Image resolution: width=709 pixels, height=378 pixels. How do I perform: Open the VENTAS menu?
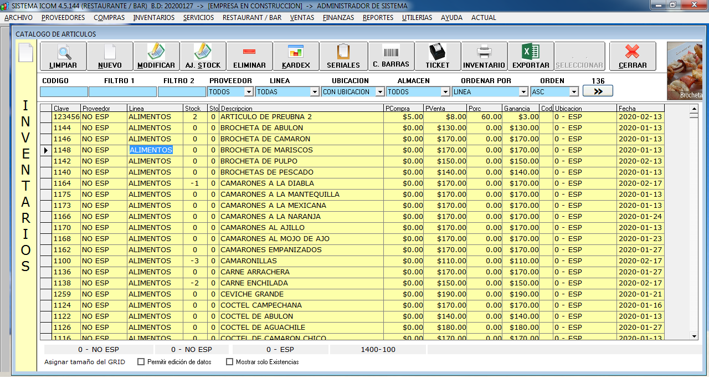point(302,18)
